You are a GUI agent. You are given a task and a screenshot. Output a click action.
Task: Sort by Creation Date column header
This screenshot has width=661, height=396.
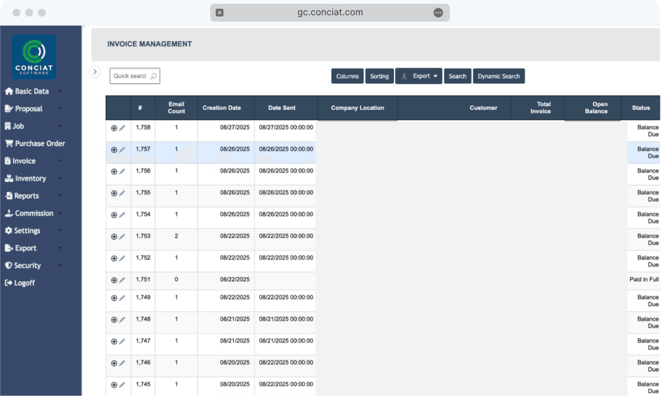pyautogui.click(x=221, y=108)
